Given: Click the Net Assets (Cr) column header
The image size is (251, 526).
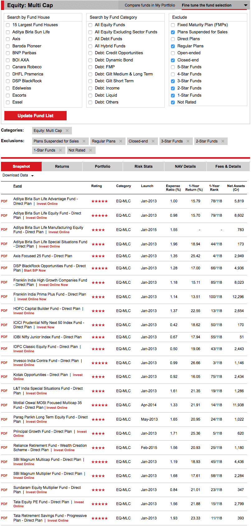Looking at the screenshot, I should coord(236,188).
